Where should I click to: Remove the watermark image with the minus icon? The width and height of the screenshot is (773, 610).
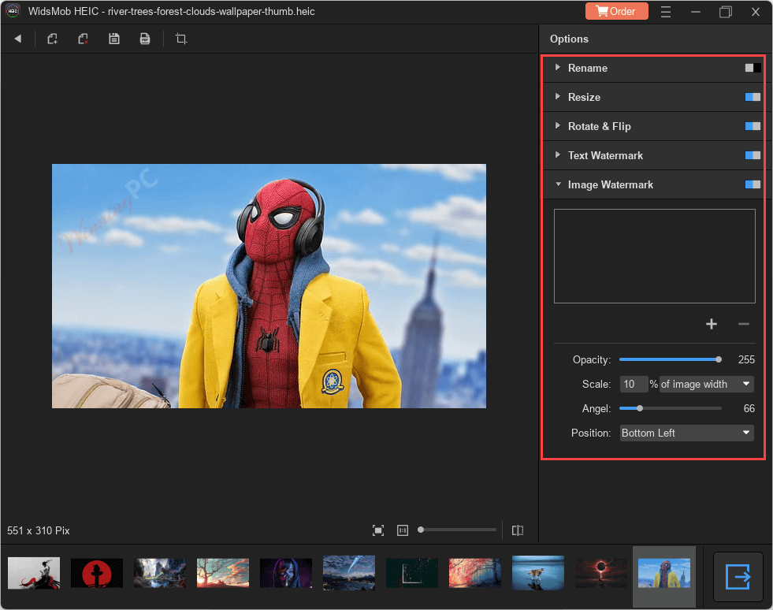(x=743, y=324)
